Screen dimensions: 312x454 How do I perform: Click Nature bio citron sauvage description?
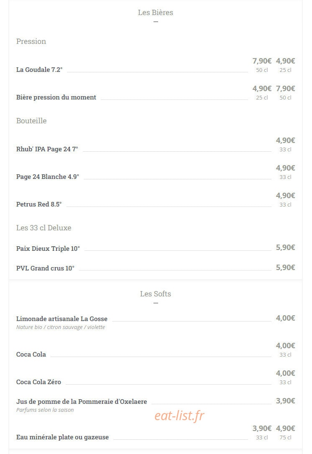coord(61,327)
